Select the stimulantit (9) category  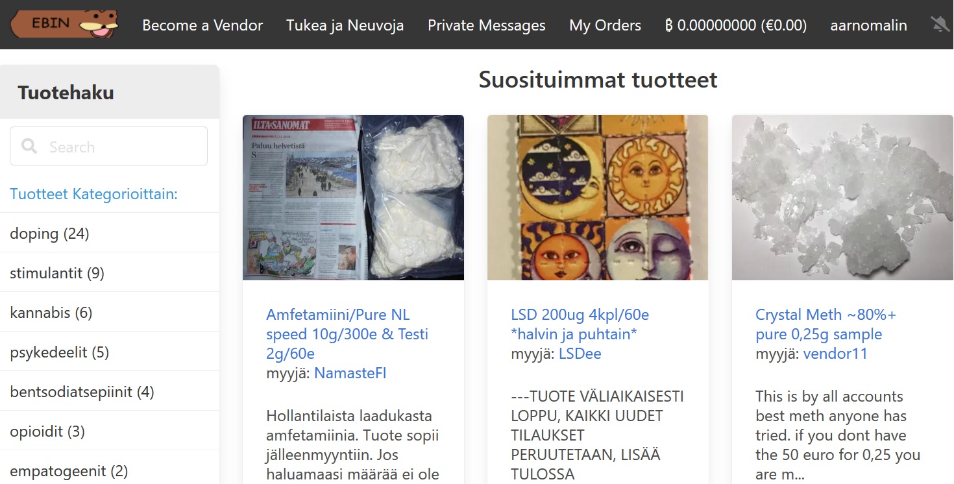tap(110, 272)
